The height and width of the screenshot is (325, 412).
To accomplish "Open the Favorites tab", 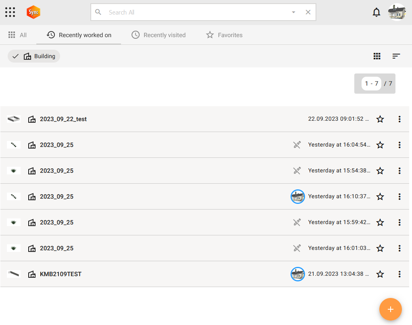I will tap(224, 35).
